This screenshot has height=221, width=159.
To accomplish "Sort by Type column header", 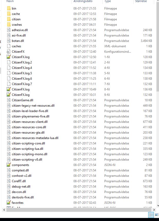I will [x=107, y=1].
